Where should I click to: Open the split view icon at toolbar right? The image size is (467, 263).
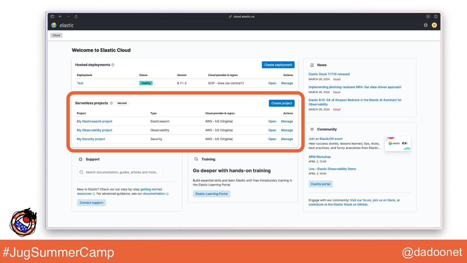(436, 17)
